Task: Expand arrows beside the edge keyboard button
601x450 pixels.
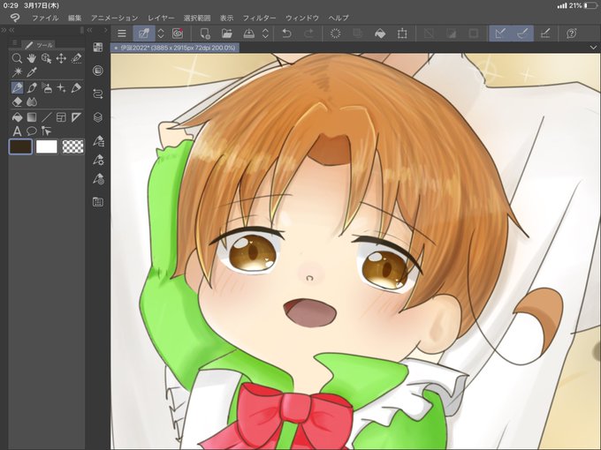Action: 161,34
